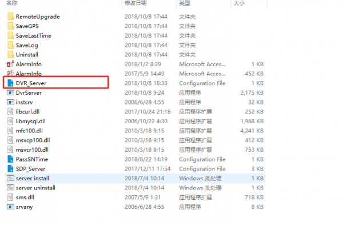
Task: Select the file name sms.dll
Action: 25,197
